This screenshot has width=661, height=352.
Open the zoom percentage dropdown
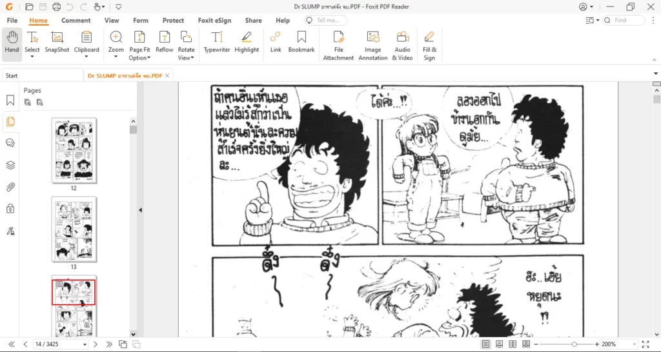(x=633, y=344)
